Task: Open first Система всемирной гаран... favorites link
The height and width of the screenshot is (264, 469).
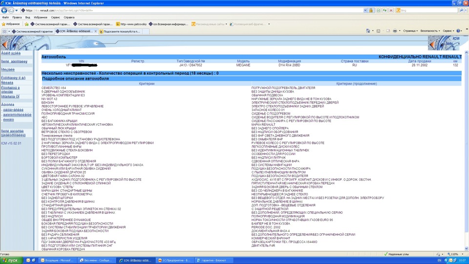Action: (50, 24)
